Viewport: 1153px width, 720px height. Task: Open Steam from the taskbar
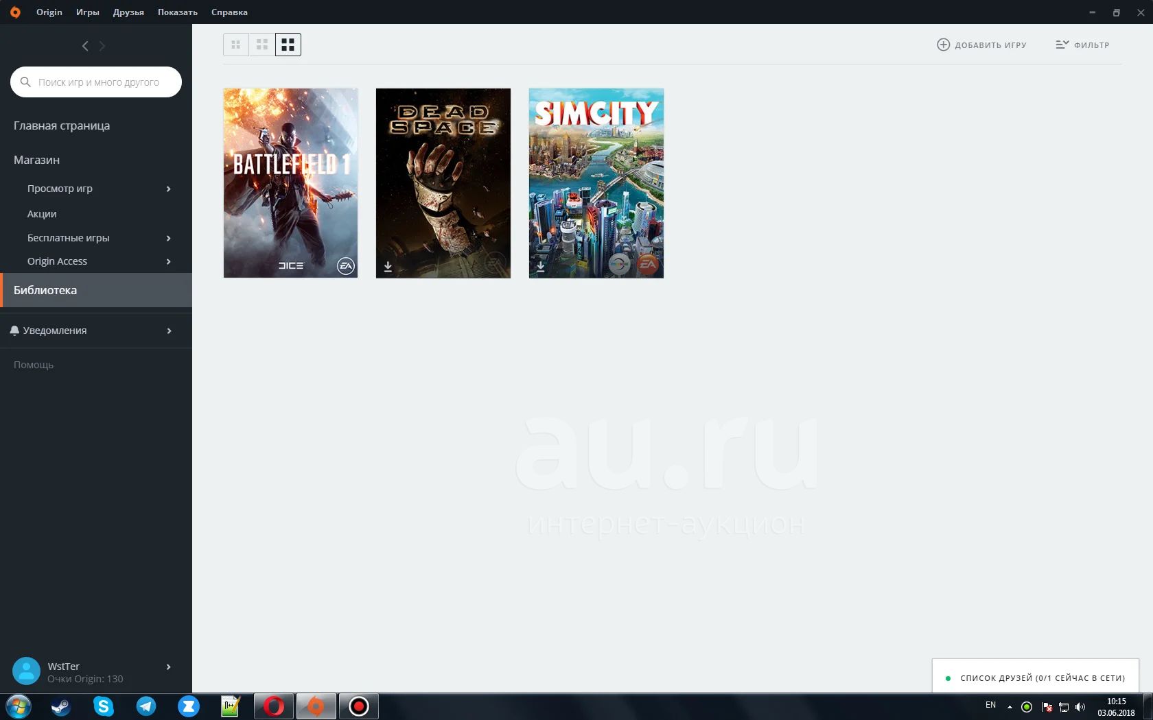[x=60, y=706]
